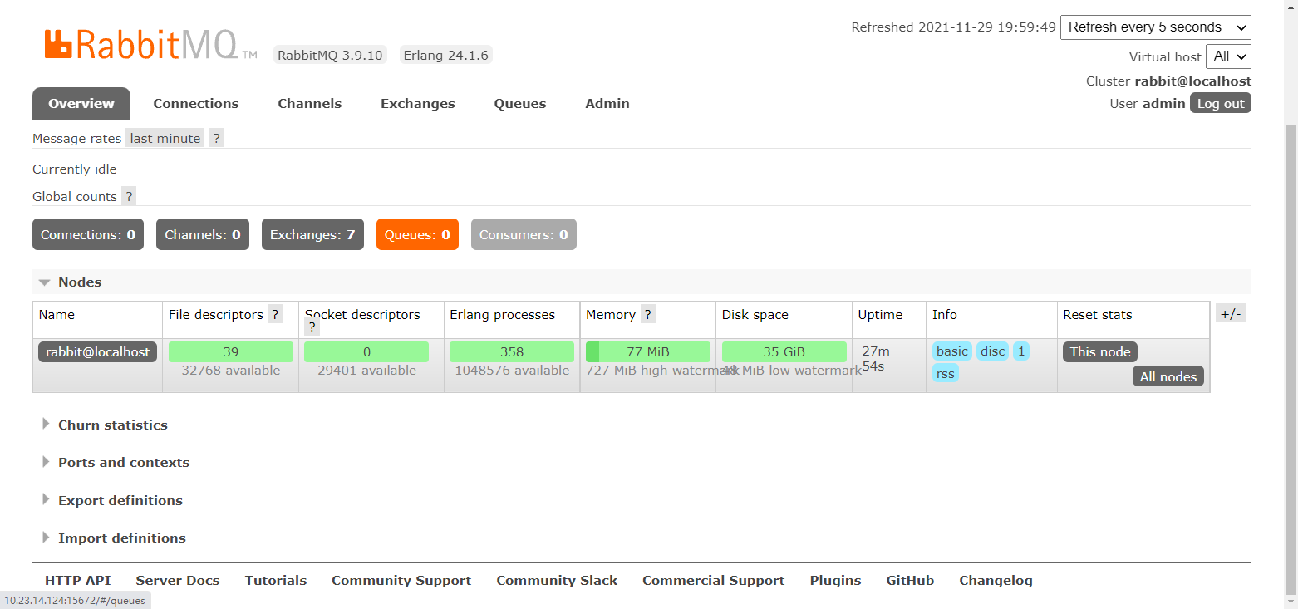The image size is (1298, 609).
Task: Click the Memory 77 MiB usage bar
Action: pyautogui.click(x=648, y=352)
